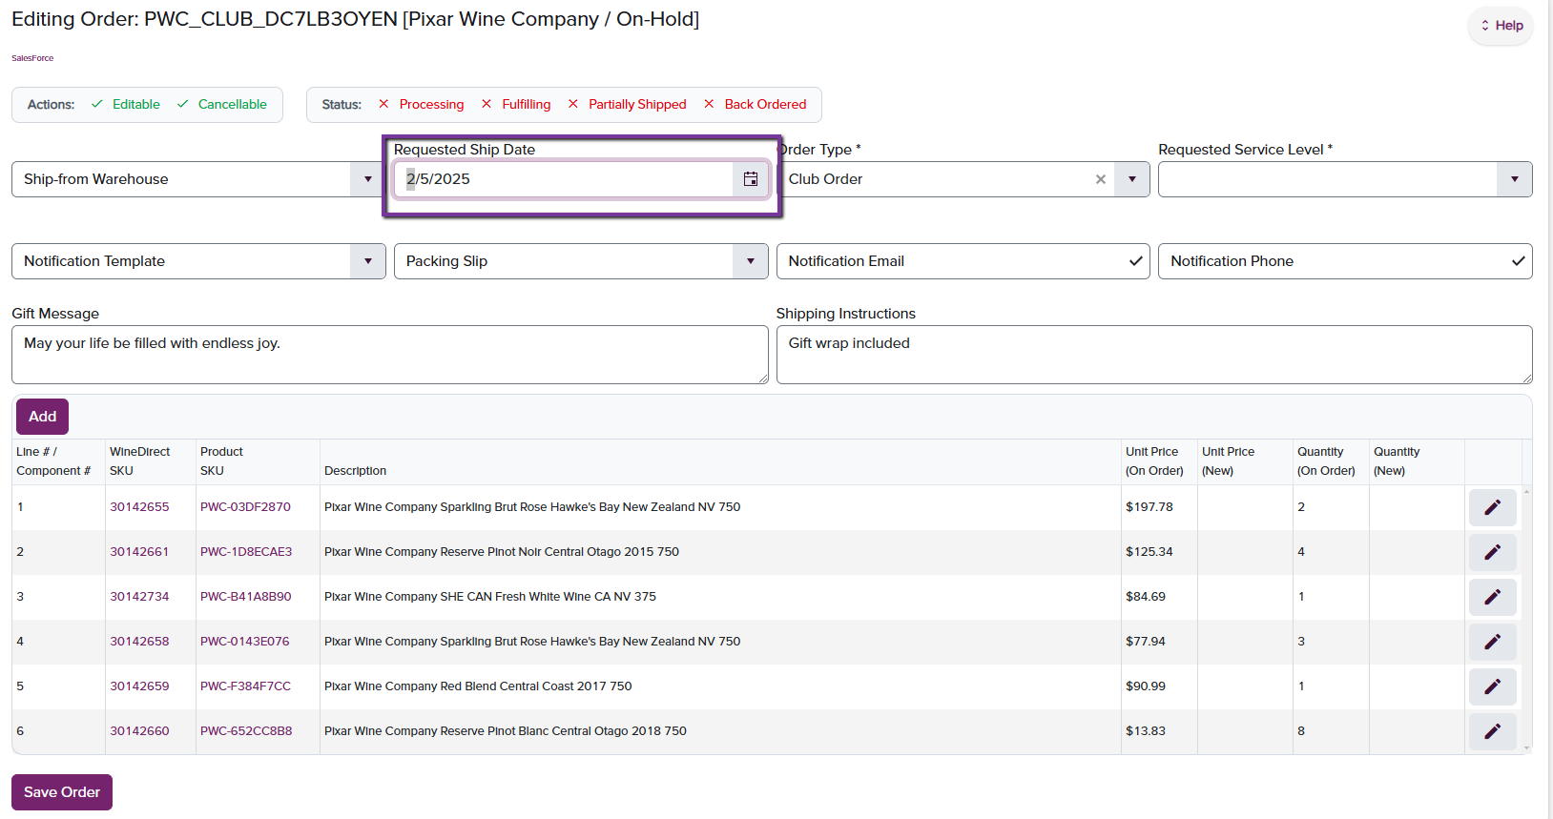Expand the Ship-from Warehouse dropdown
The width and height of the screenshot is (1553, 819).
[x=368, y=179]
